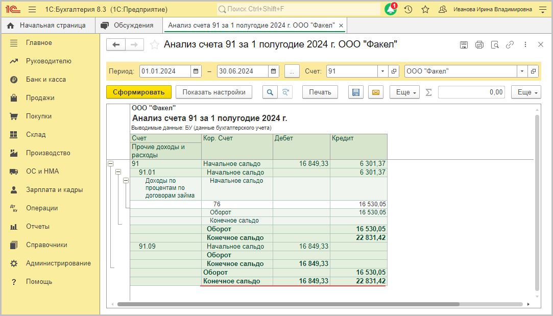Image resolution: width=553 pixels, height=316 pixels.
Task: Open calendar for start date 01.01.2024
Action: coord(196,71)
